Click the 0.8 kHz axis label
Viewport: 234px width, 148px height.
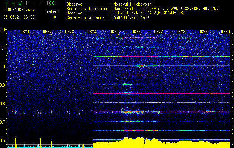3,104
